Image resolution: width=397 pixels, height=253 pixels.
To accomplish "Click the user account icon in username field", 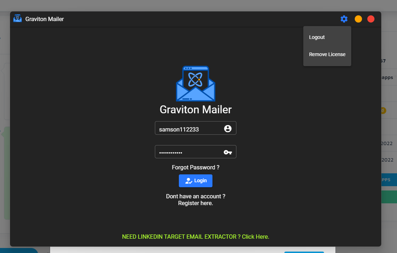I will (227, 129).
